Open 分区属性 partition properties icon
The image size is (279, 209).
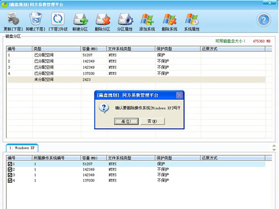125,19
